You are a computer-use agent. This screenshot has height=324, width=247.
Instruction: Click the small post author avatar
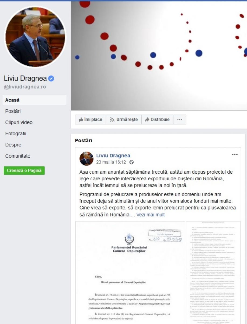pos(86,158)
